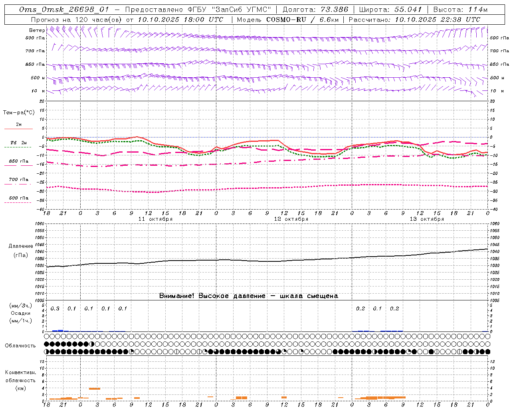Click the (км) convective cloud unit label
The height and width of the screenshot is (408, 511).
[x=20, y=388]
